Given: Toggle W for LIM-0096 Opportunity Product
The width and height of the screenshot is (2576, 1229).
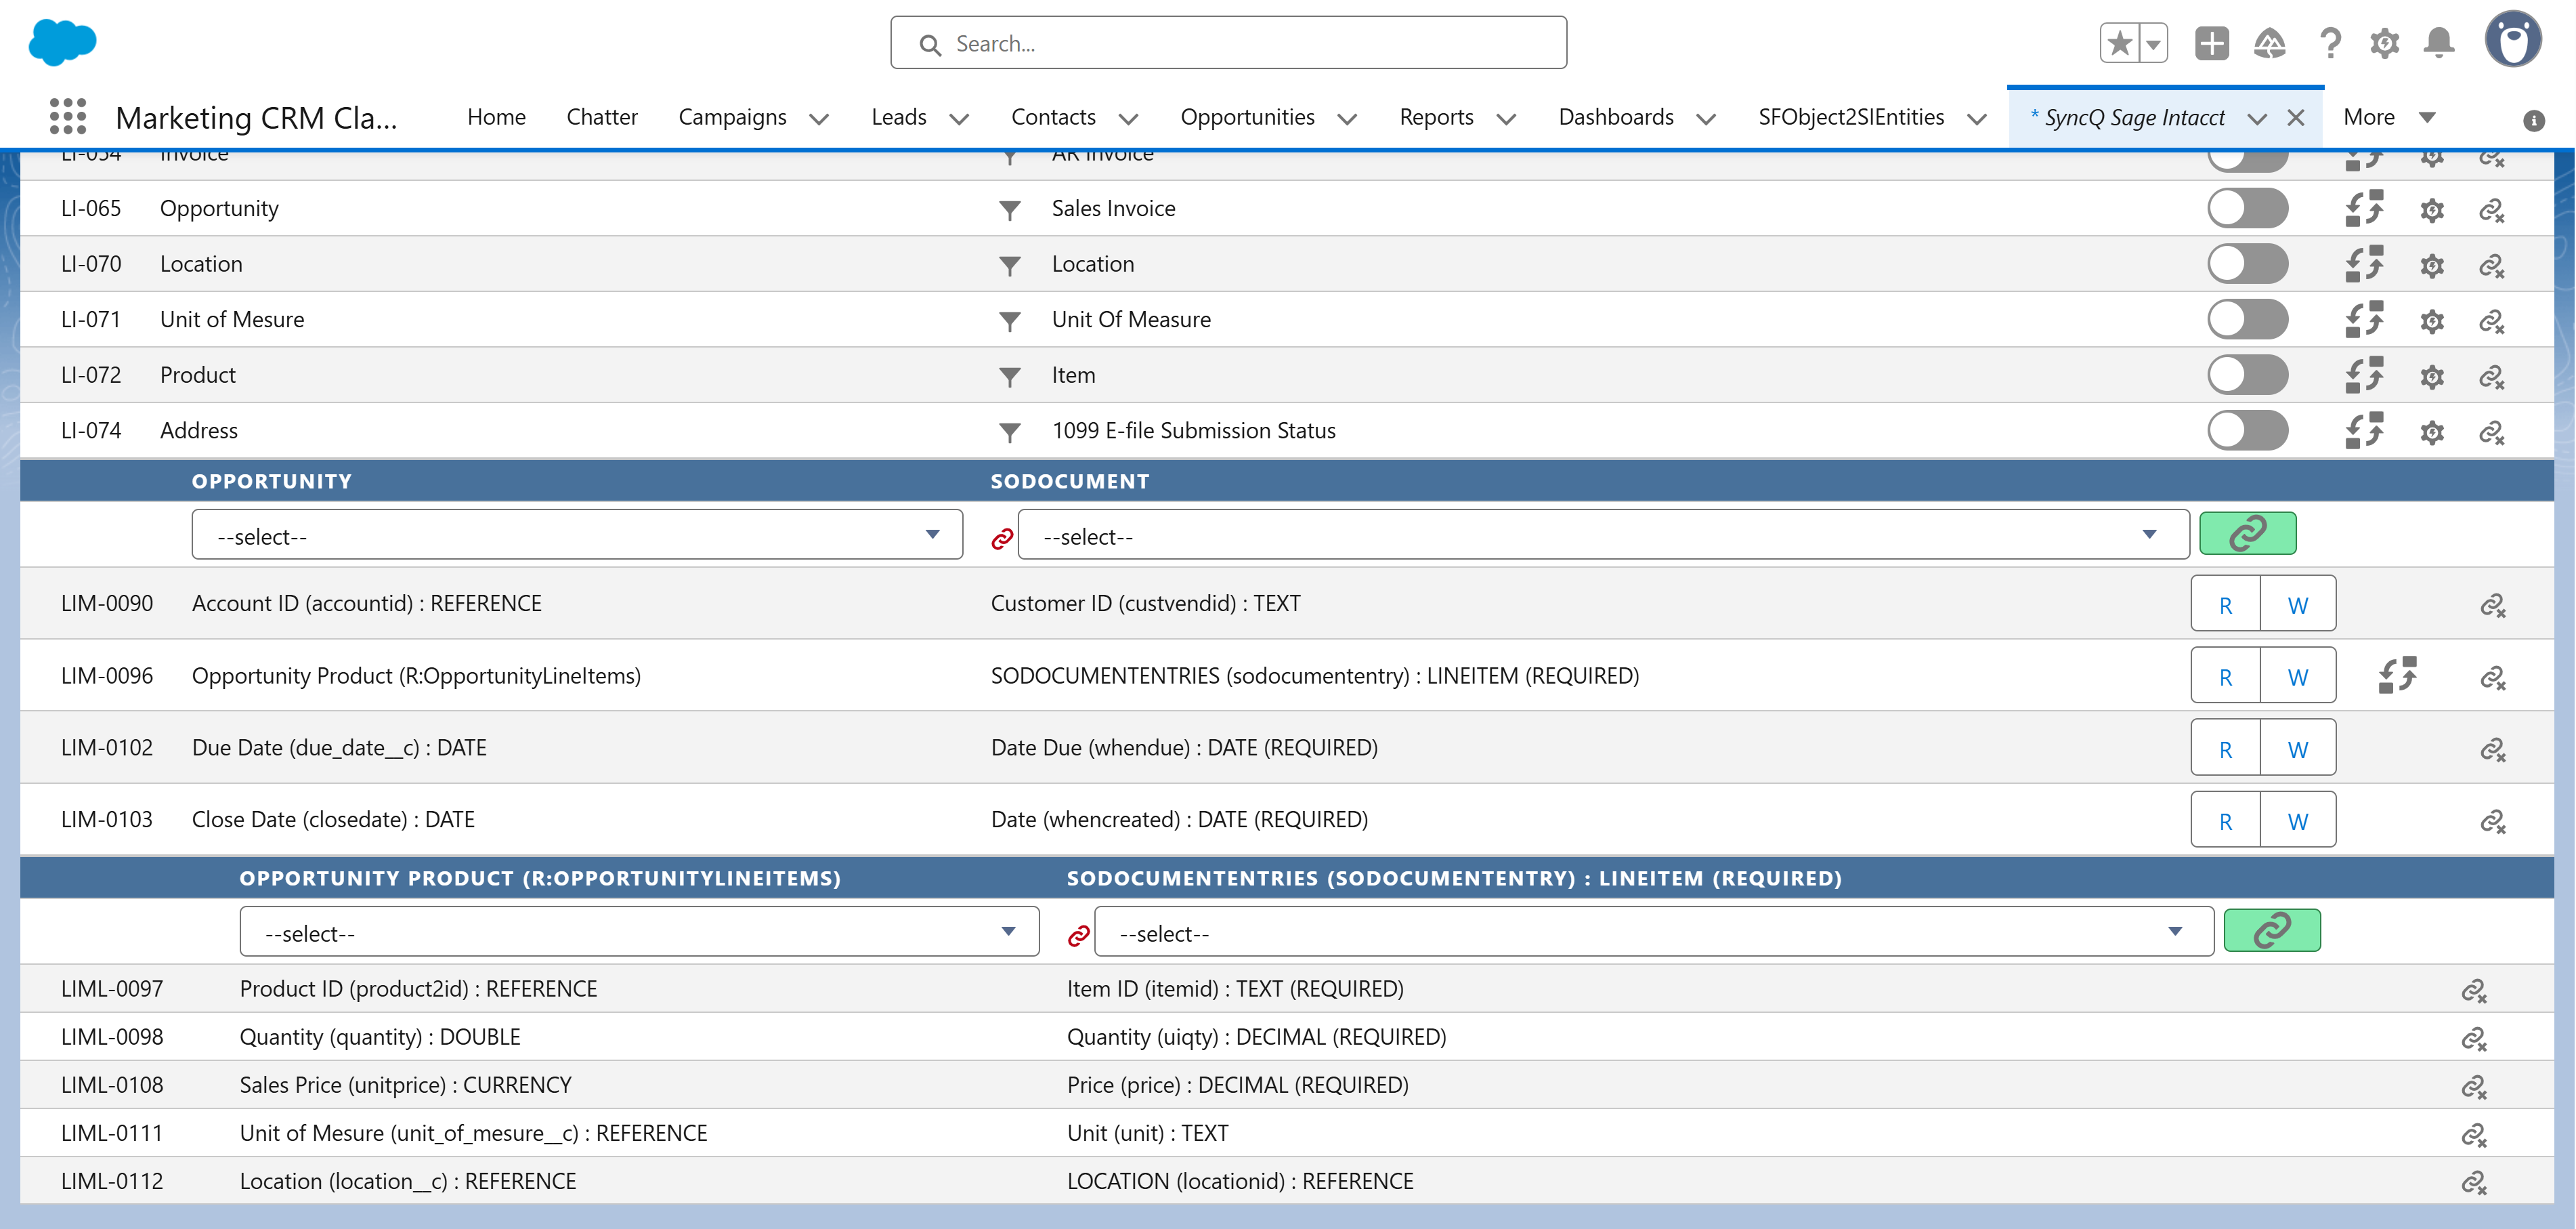Looking at the screenshot, I should (x=2298, y=675).
